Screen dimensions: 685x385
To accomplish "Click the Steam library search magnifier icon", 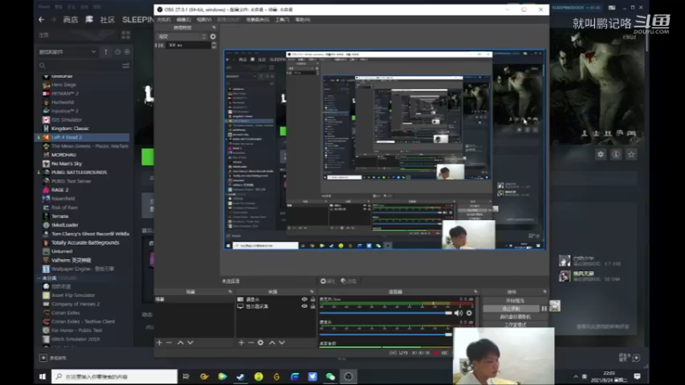I will coord(42,66).
